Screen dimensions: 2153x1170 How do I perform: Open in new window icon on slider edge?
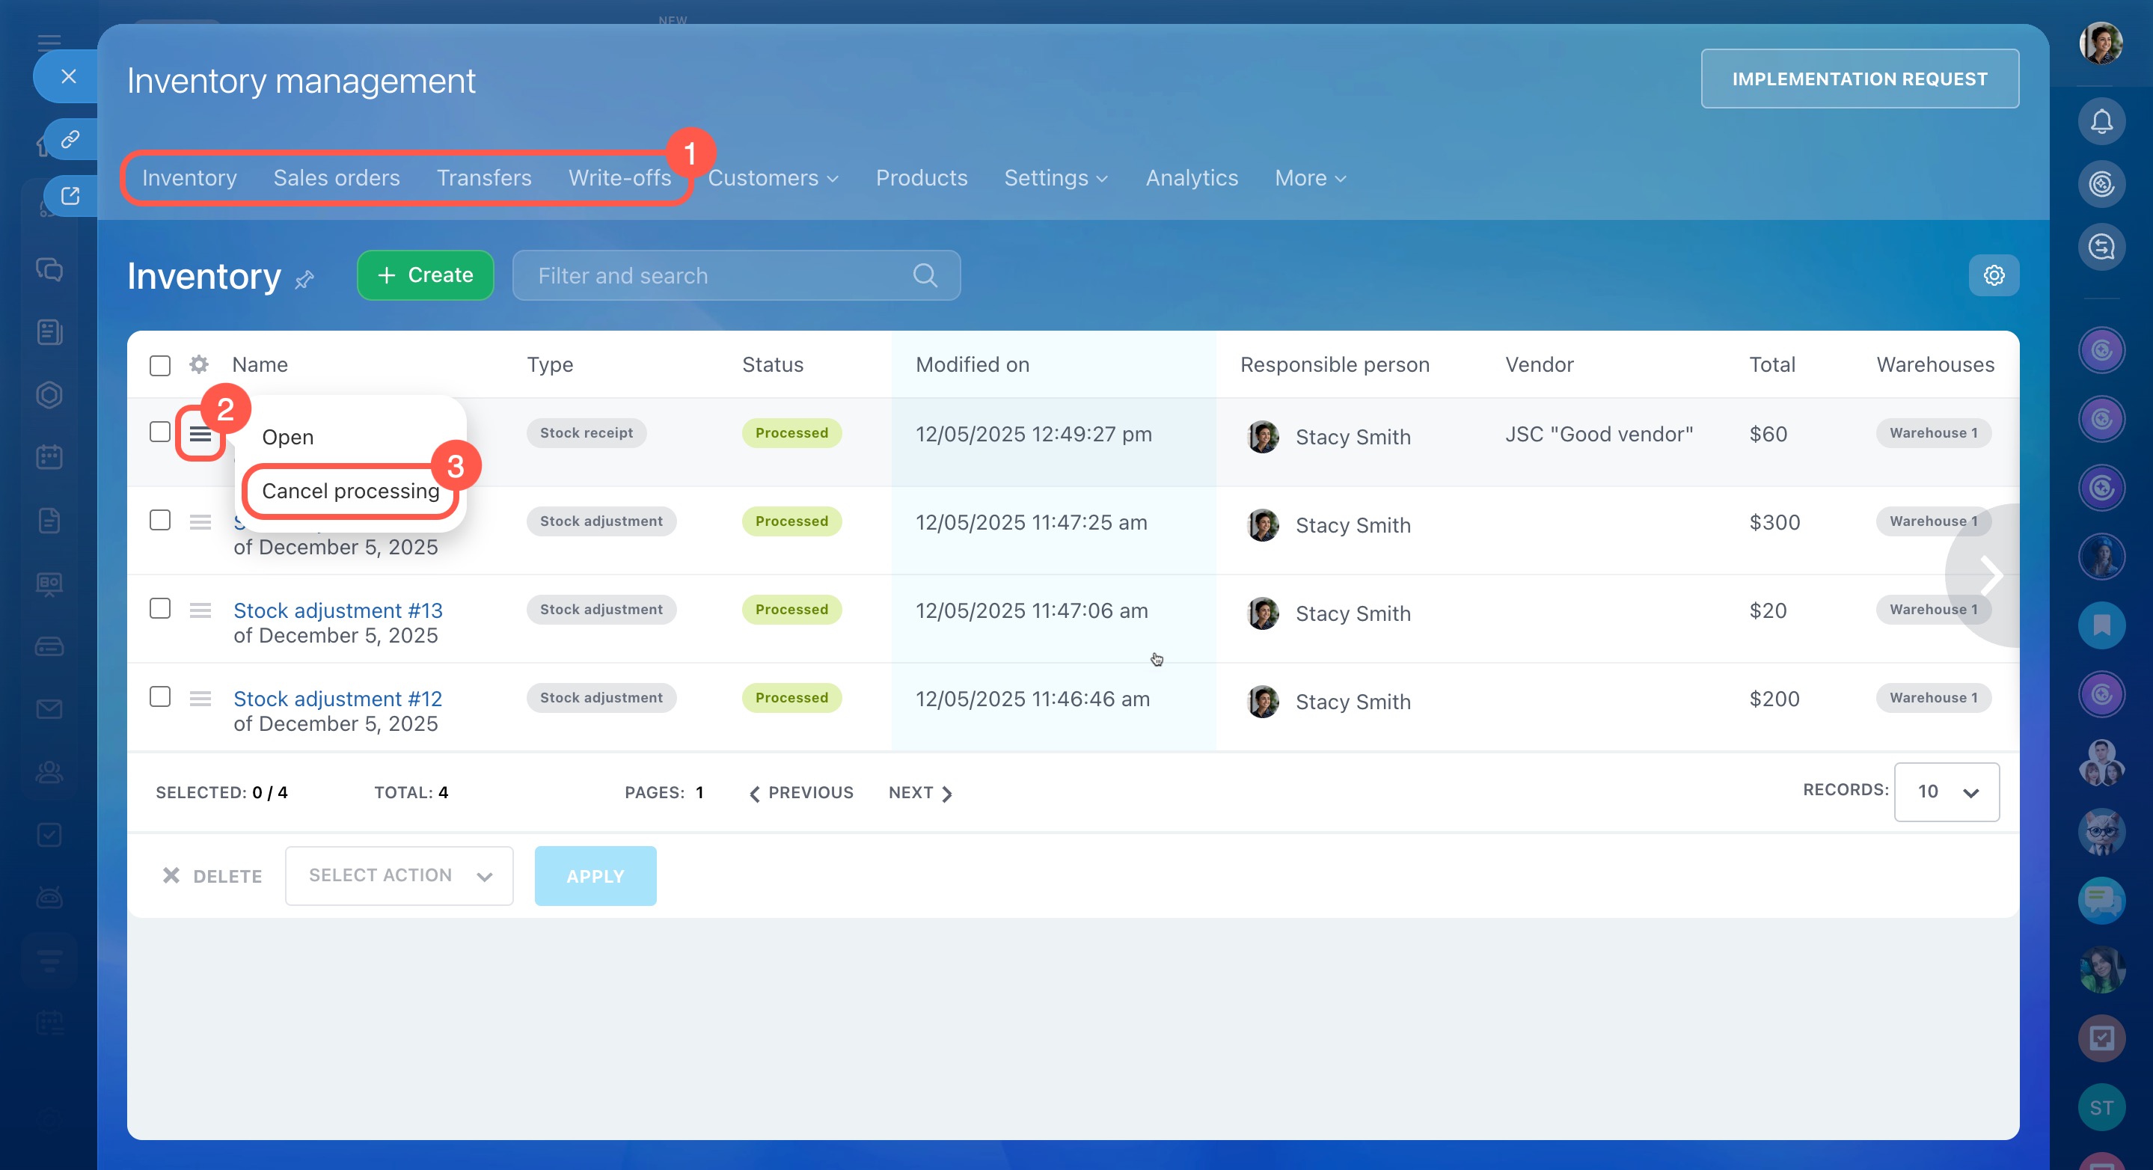pos(70,195)
